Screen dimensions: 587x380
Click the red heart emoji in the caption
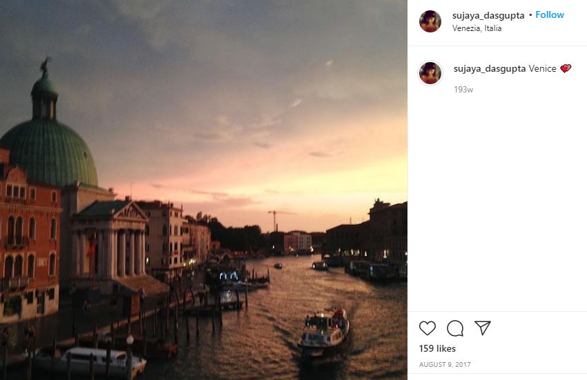point(566,68)
